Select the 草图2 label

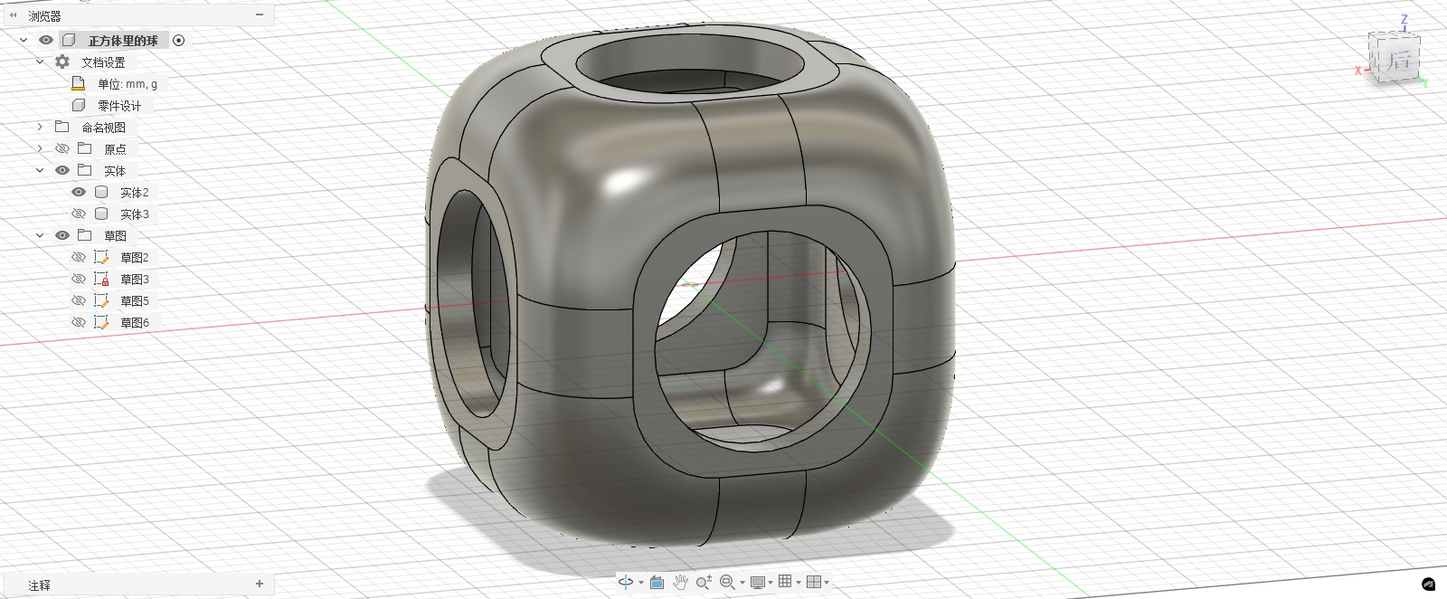coord(135,257)
